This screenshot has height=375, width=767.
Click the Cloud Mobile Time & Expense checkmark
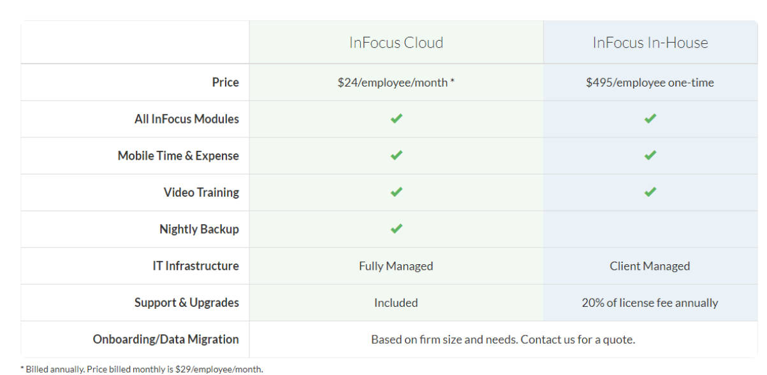396,155
